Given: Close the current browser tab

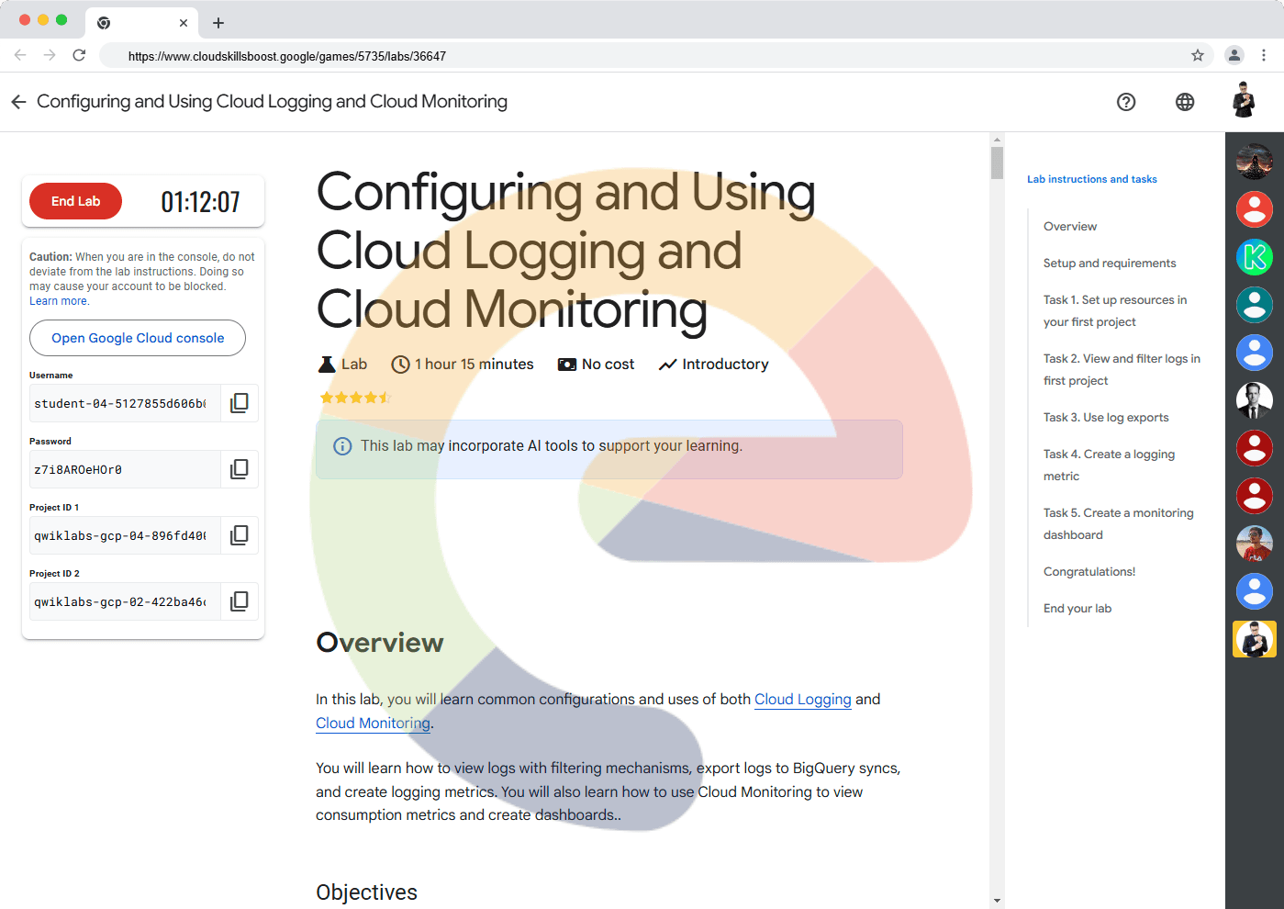Looking at the screenshot, I should 184,23.
